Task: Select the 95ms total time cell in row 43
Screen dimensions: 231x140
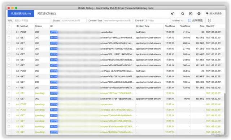Action: click(x=187, y=99)
